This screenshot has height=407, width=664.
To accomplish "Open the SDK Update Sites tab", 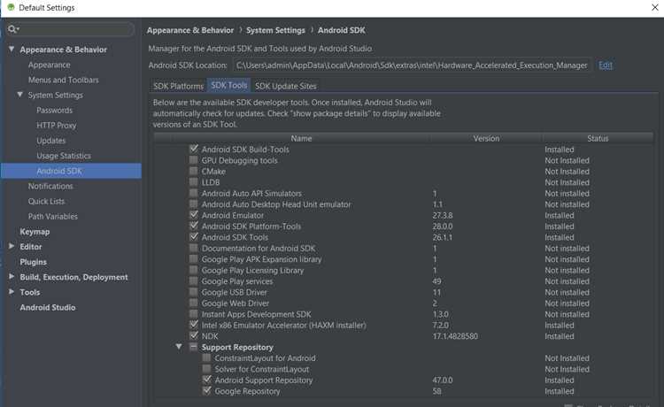I will [x=285, y=86].
